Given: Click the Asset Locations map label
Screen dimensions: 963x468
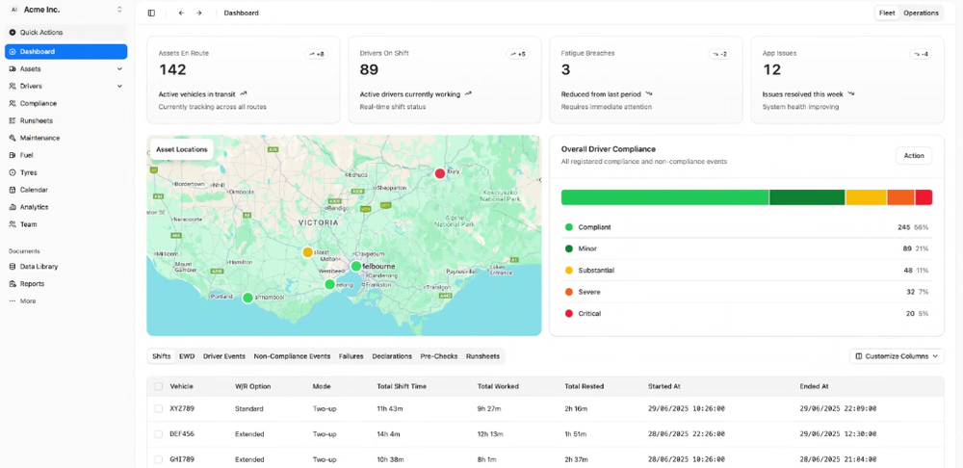Looking at the screenshot, I should 182,149.
